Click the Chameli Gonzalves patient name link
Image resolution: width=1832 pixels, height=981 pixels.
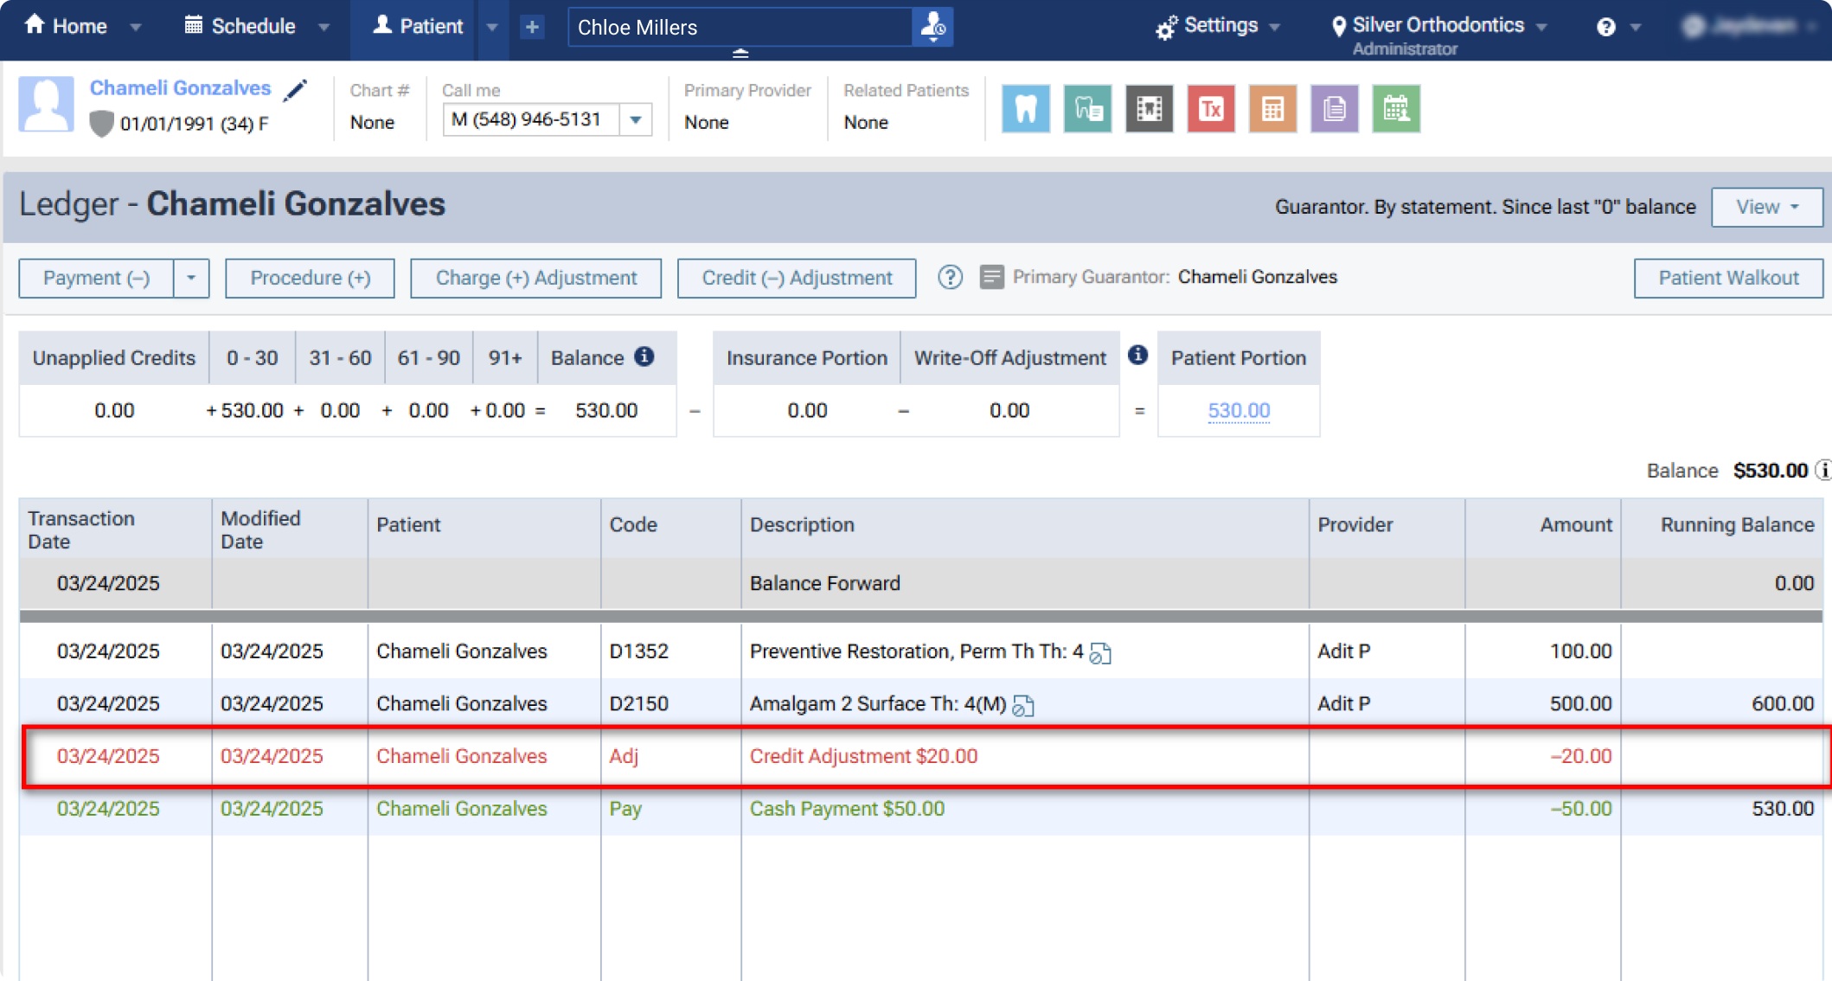click(x=180, y=88)
